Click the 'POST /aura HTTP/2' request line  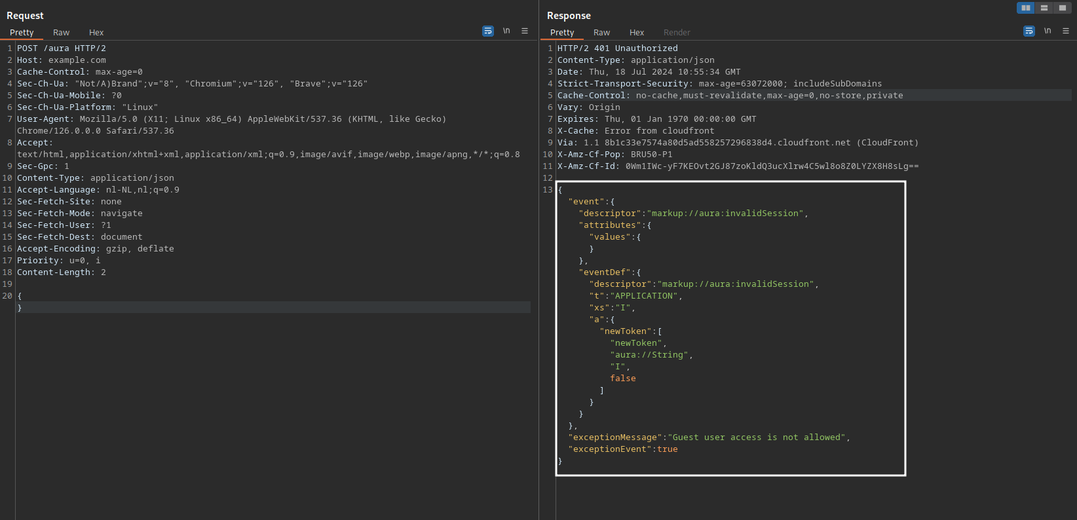(x=62, y=48)
